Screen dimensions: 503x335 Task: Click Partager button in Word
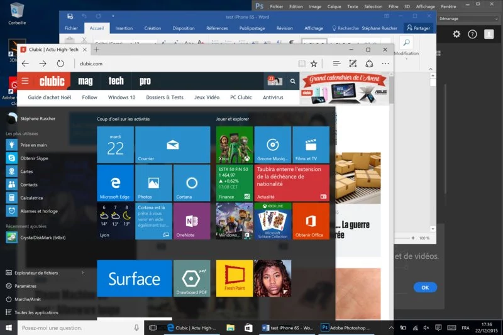[418, 28]
